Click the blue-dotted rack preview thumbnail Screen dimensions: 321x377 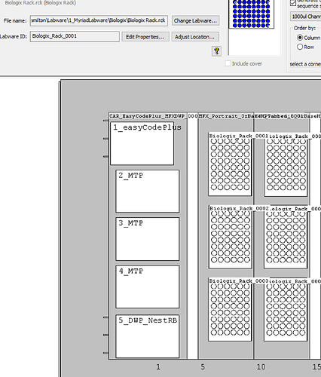(251, 14)
